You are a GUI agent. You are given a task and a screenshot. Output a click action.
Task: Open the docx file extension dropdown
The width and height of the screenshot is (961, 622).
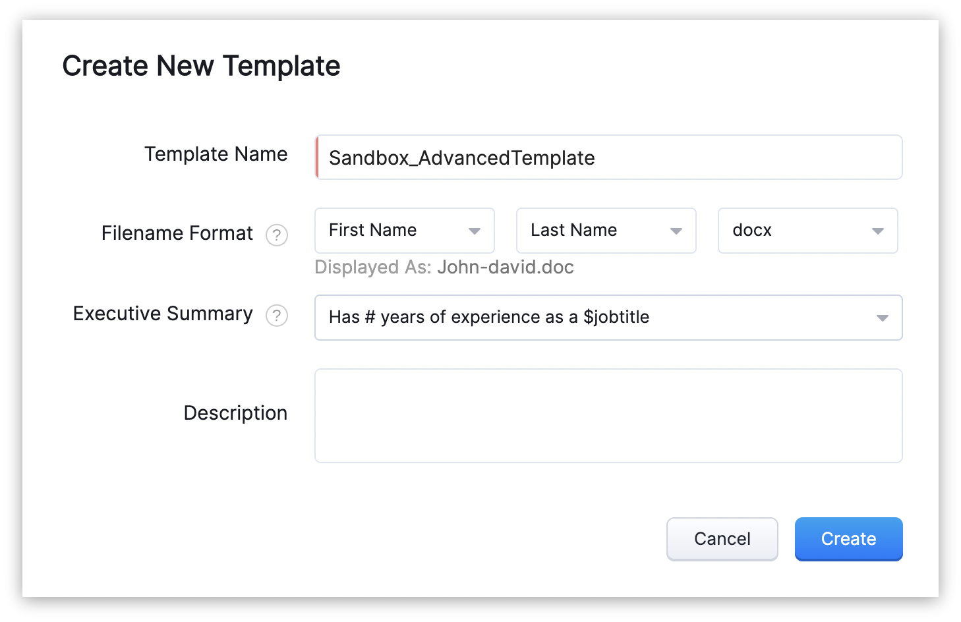pos(808,231)
